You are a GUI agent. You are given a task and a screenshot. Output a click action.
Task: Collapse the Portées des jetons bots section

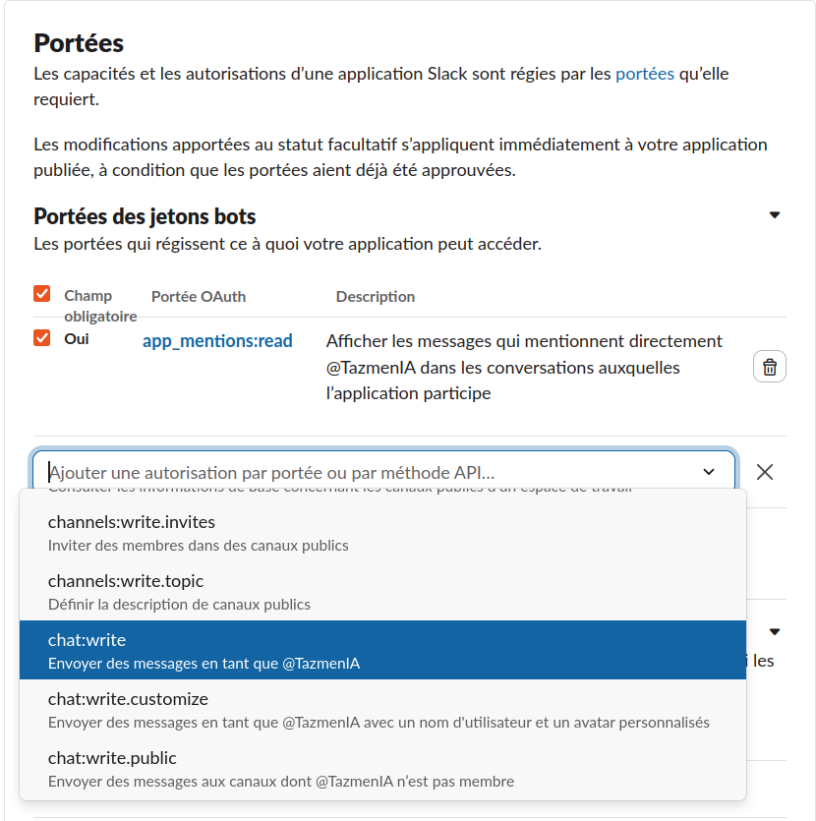(x=775, y=215)
